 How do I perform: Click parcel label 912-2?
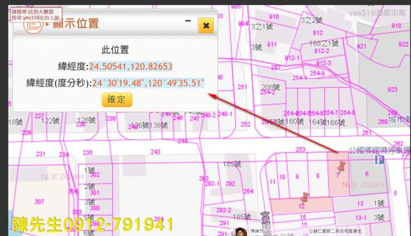point(321,51)
